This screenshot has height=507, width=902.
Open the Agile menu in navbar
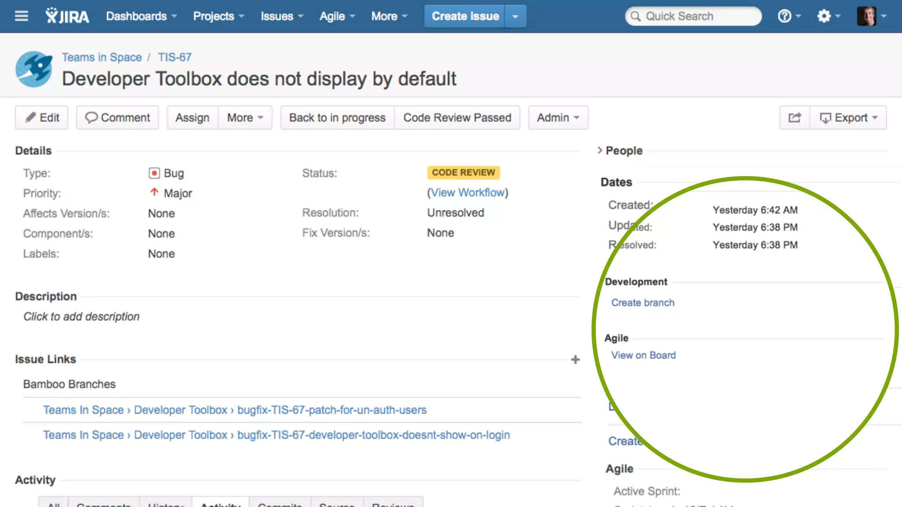click(x=337, y=16)
